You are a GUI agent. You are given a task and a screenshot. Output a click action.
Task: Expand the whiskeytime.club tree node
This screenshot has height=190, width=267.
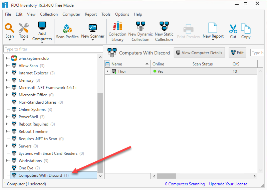click(x=7, y=58)
